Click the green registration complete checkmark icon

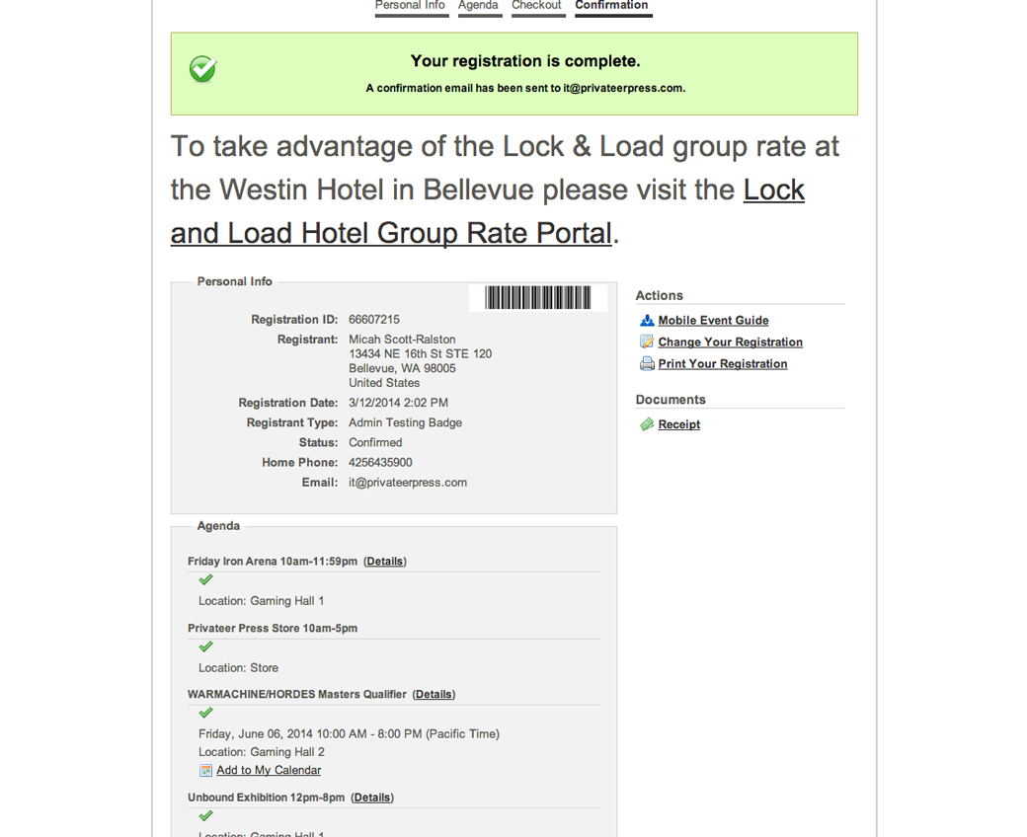pos(203,69)
